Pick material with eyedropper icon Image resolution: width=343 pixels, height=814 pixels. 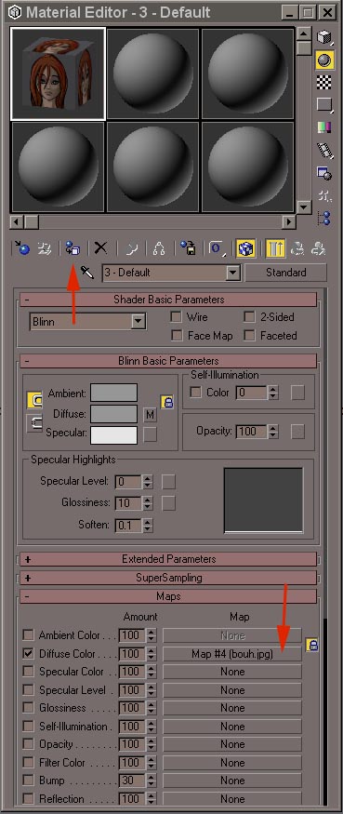(87, 272)
